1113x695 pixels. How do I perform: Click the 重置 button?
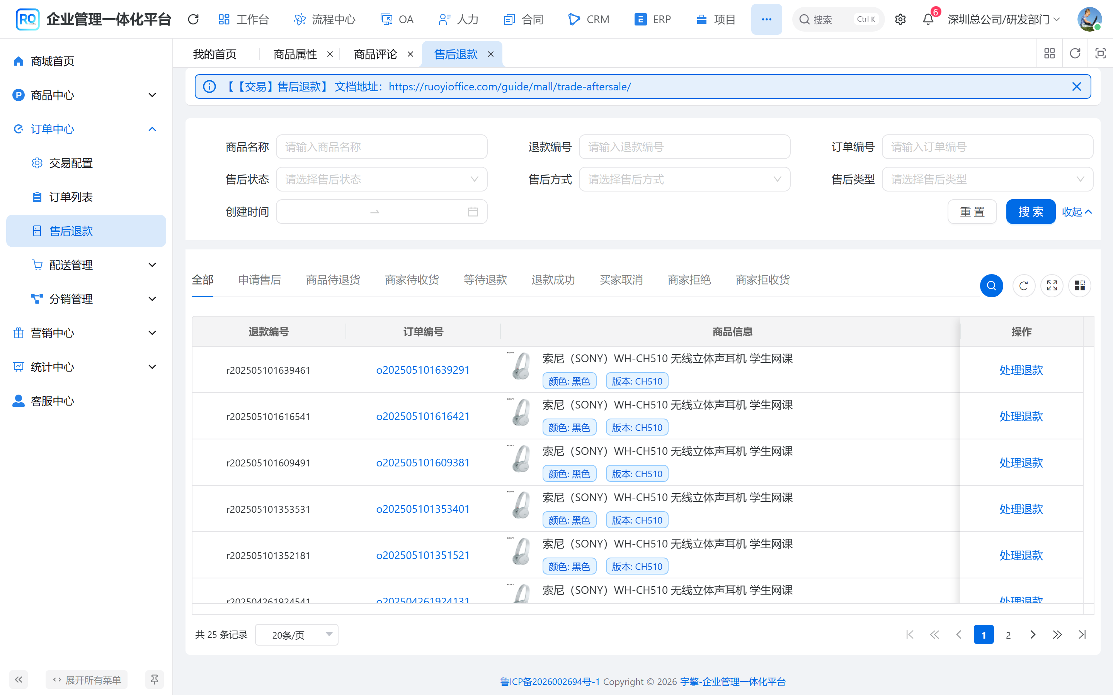(x=972, y=212)
